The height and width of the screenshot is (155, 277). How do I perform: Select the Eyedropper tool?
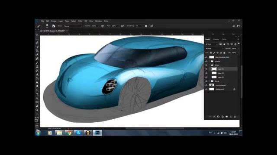(37, 55)
